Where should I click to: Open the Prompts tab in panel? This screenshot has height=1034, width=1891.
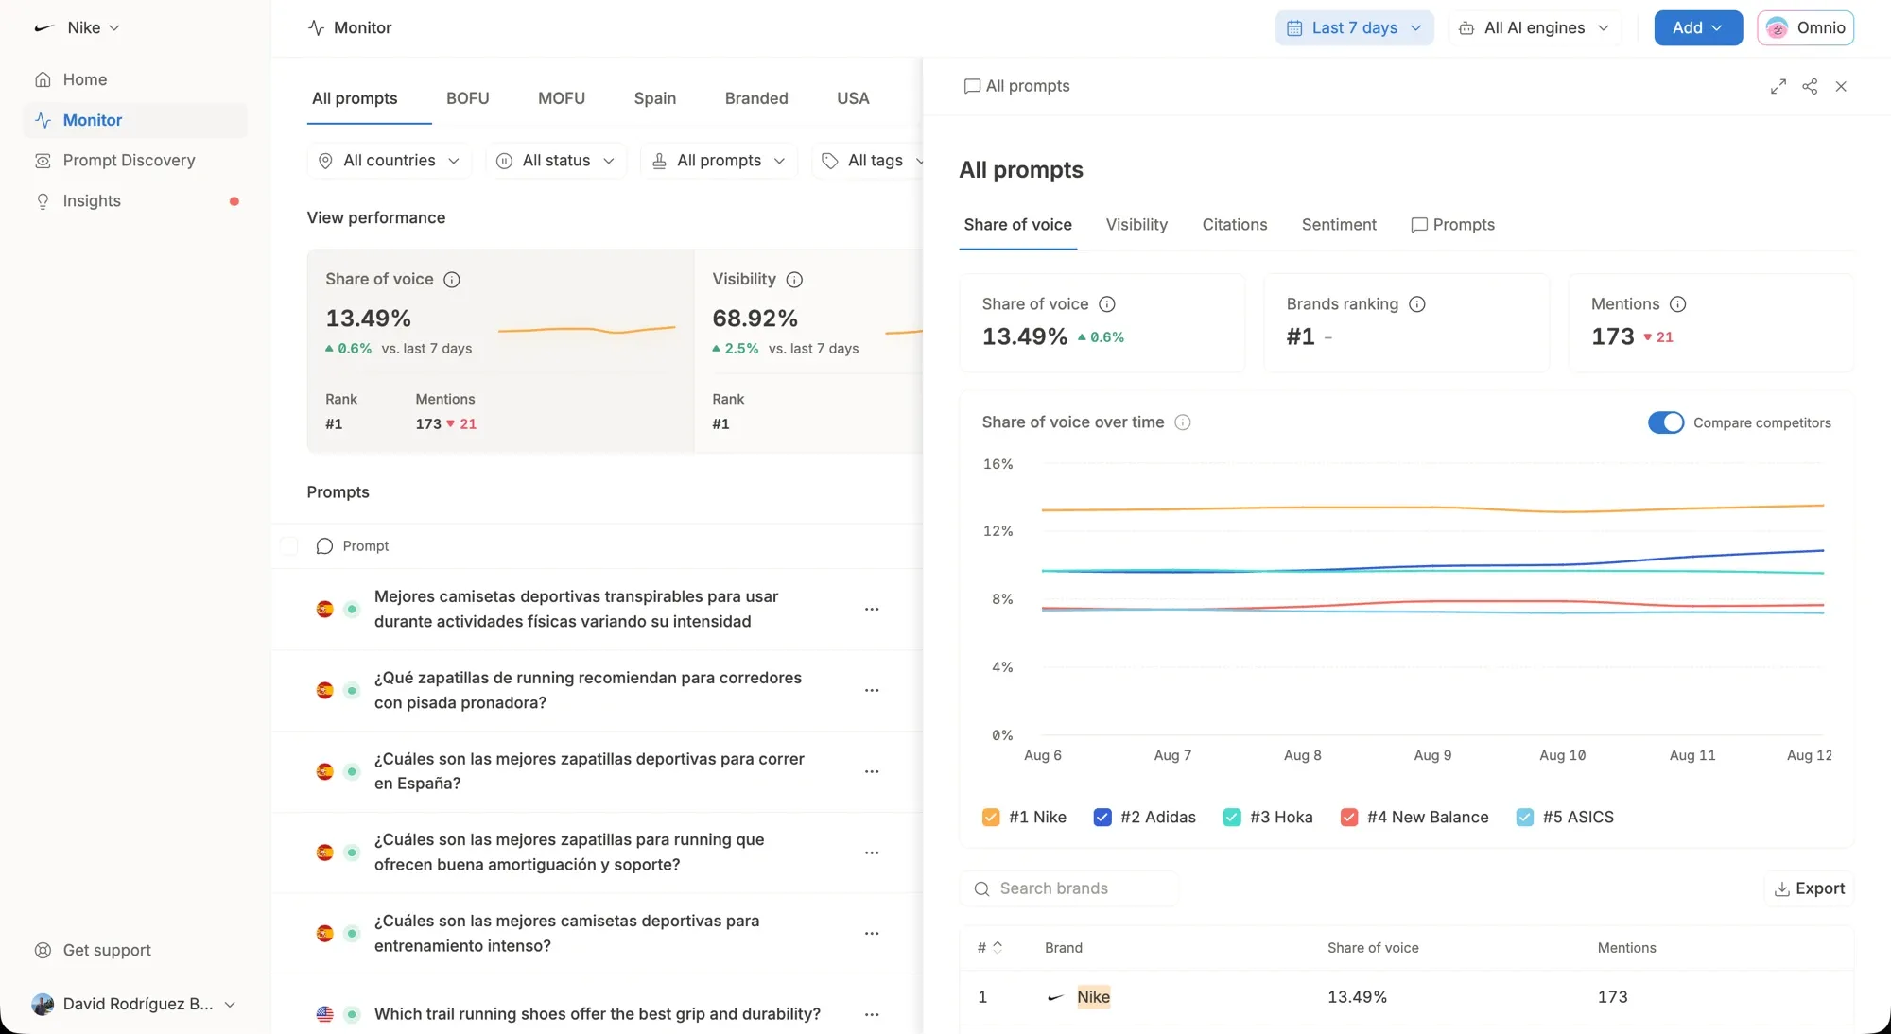[x=1452, y=225]
